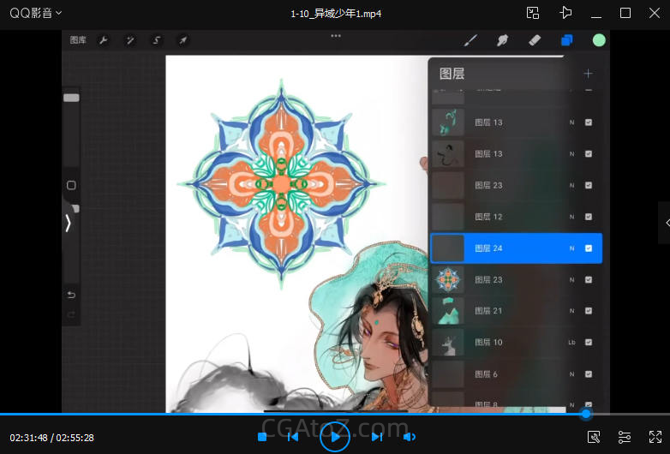
Task: Switch to mini player mode
Action: (533, 13)
